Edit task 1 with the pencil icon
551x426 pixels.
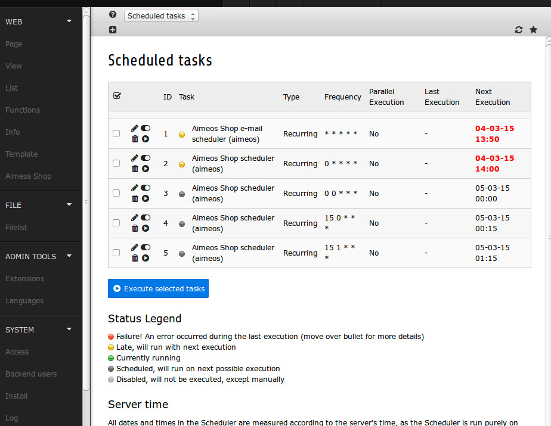coord(134,128)
